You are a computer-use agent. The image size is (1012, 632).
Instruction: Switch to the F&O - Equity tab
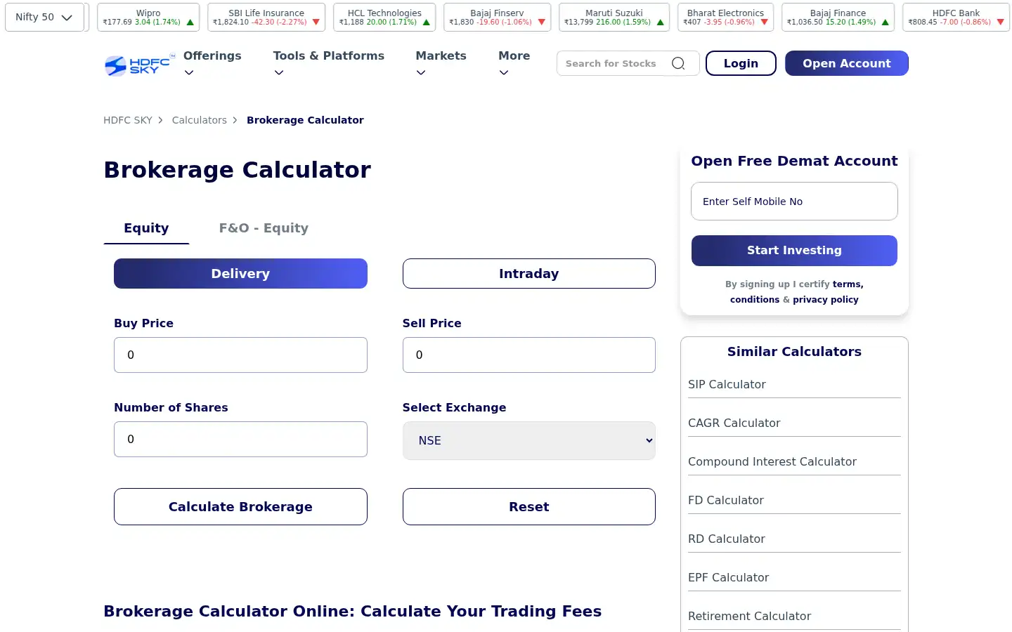(264, 228)
